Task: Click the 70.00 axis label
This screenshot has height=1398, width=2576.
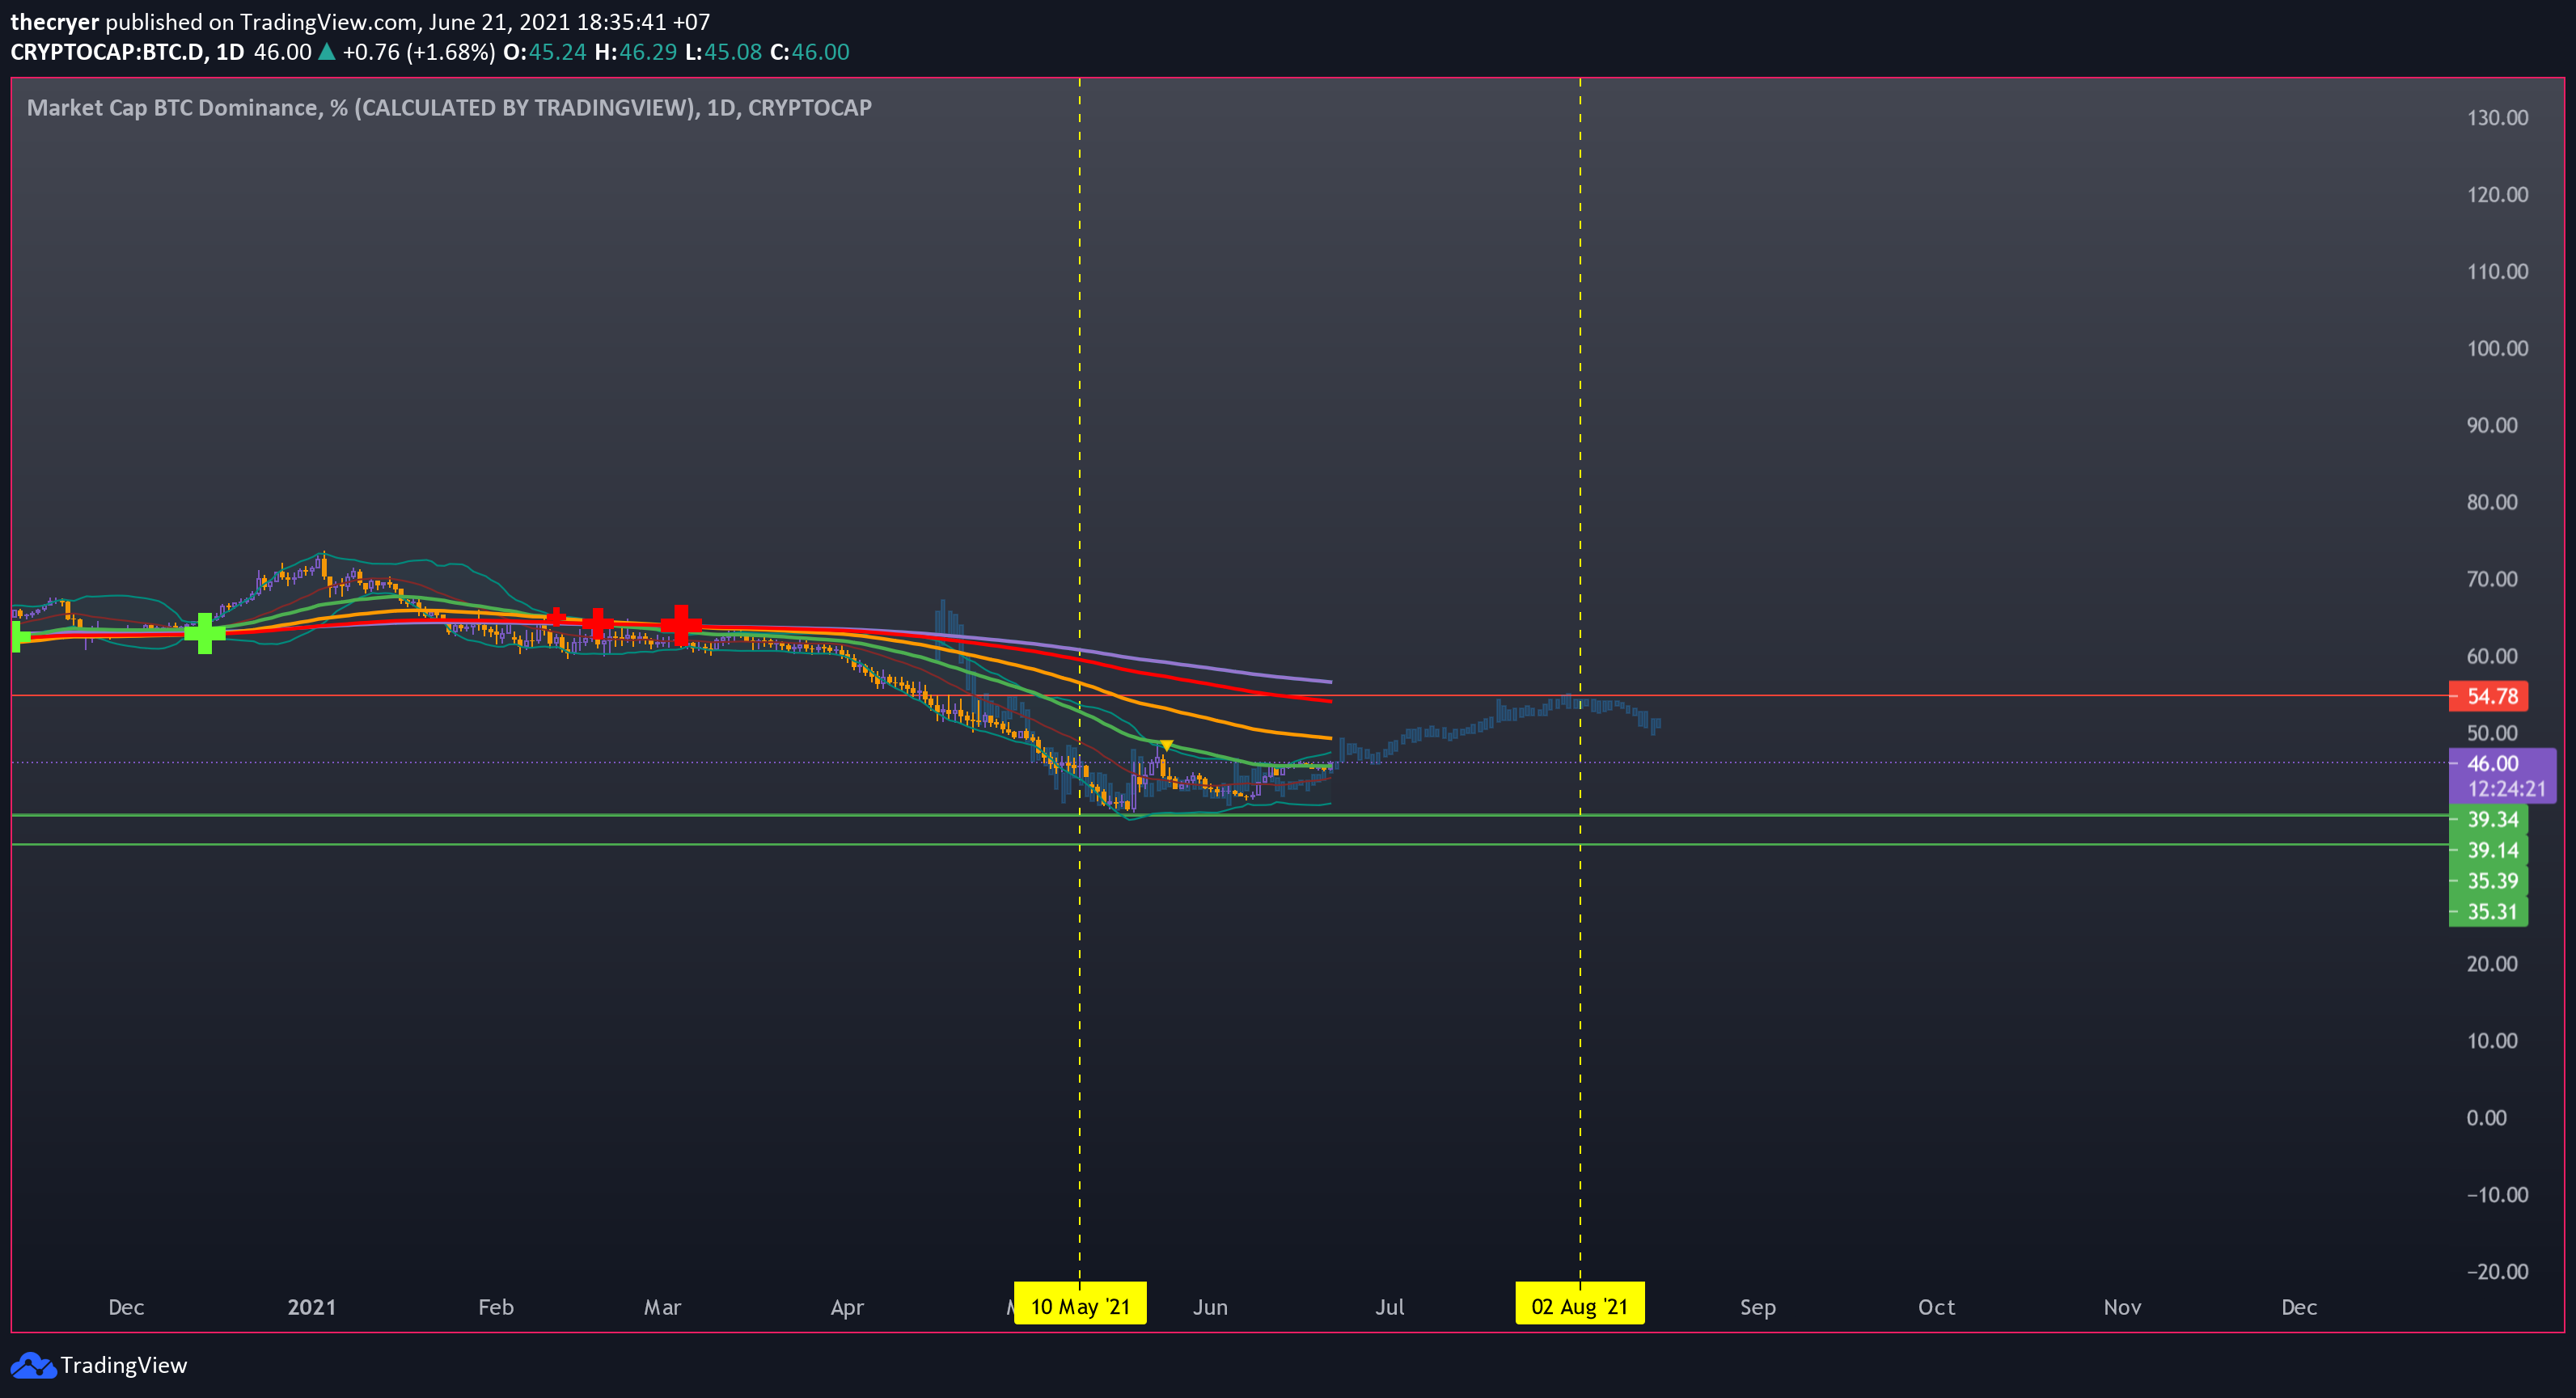Action: coord(2492,579)
